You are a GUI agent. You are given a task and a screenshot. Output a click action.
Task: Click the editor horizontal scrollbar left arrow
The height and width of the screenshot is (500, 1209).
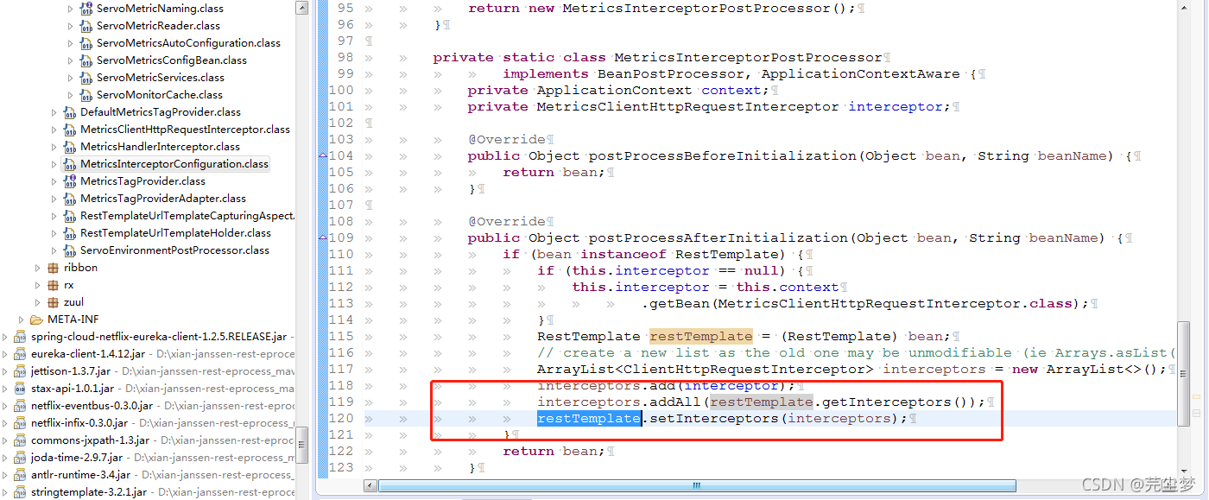[x=371, y=485]
